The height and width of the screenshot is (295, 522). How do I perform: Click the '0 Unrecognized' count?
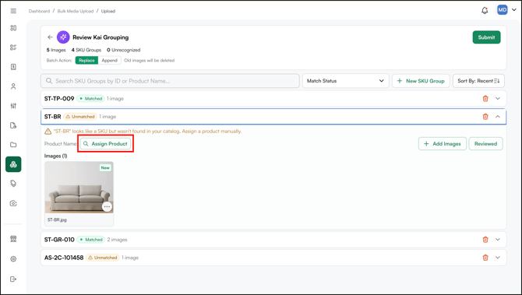tap(124, 50)
